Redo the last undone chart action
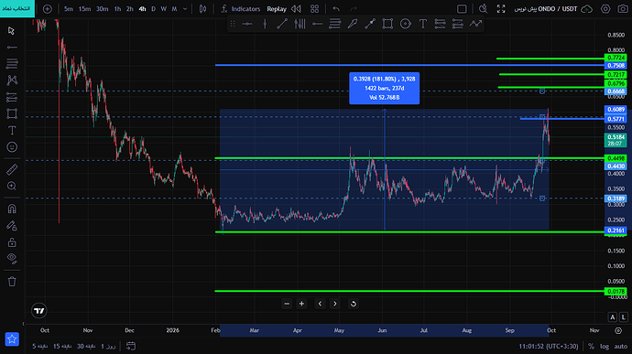632x354 pixels. (x=354, y=9)
